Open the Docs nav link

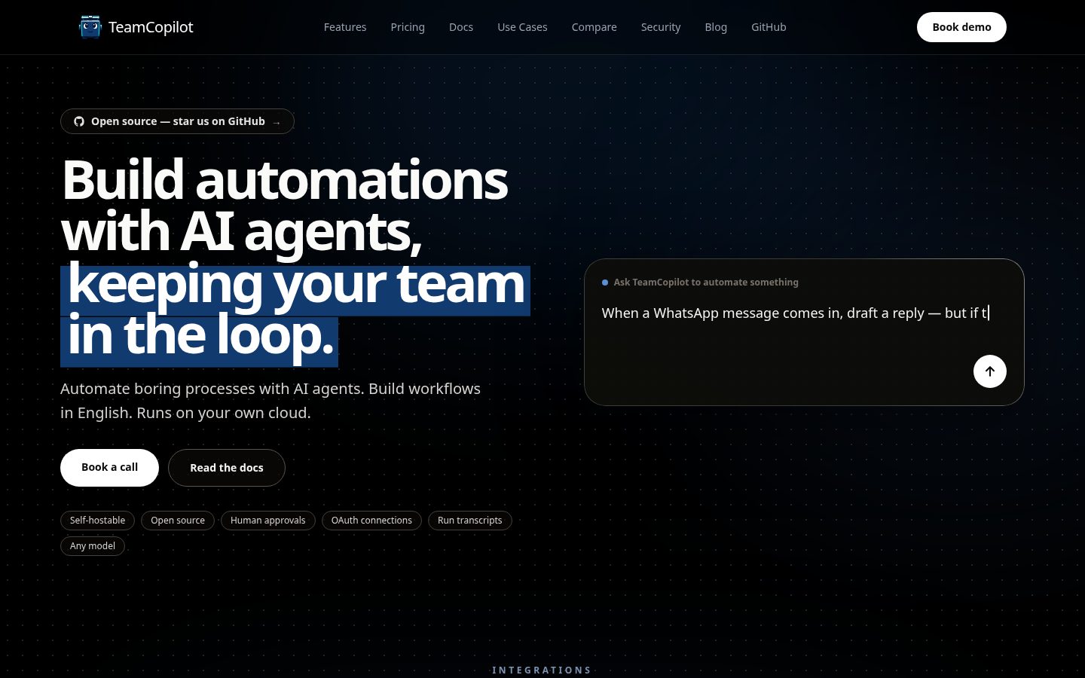tap(461, 27)
